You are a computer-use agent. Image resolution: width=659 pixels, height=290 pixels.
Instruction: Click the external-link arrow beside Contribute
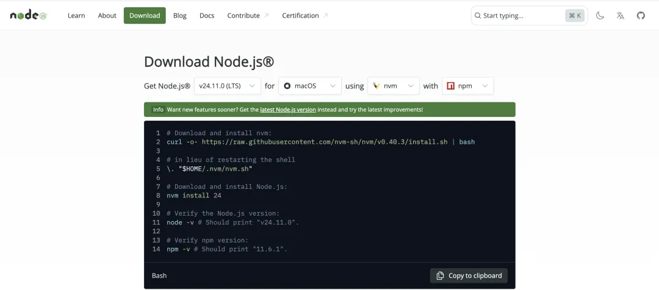(x=266, y=15)
